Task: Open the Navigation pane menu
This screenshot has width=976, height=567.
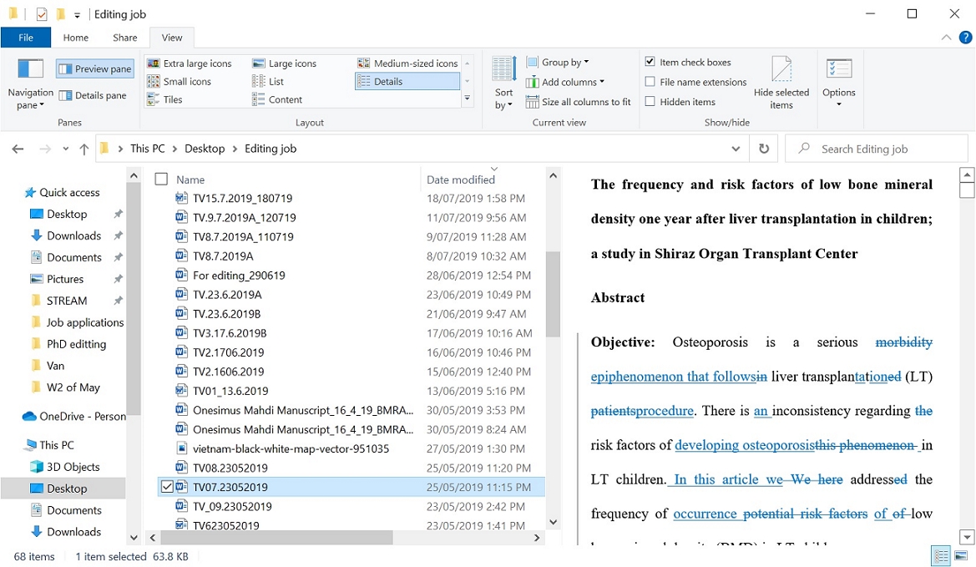Action: pyautogui.click(x=30, y=84)
